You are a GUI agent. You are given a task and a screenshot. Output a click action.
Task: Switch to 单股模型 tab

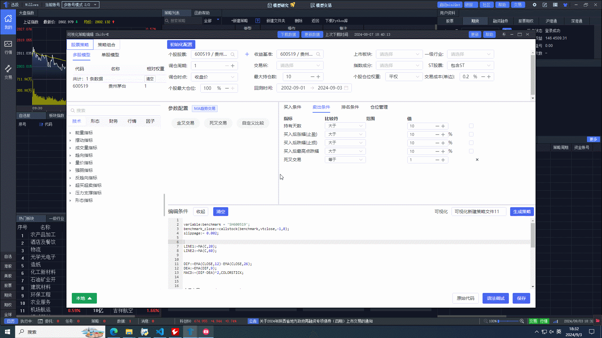tap(110, 55)
